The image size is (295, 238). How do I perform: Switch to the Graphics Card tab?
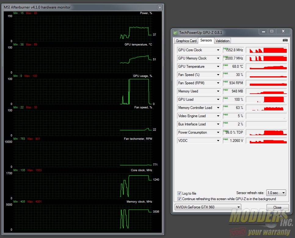tap(186, 41)
